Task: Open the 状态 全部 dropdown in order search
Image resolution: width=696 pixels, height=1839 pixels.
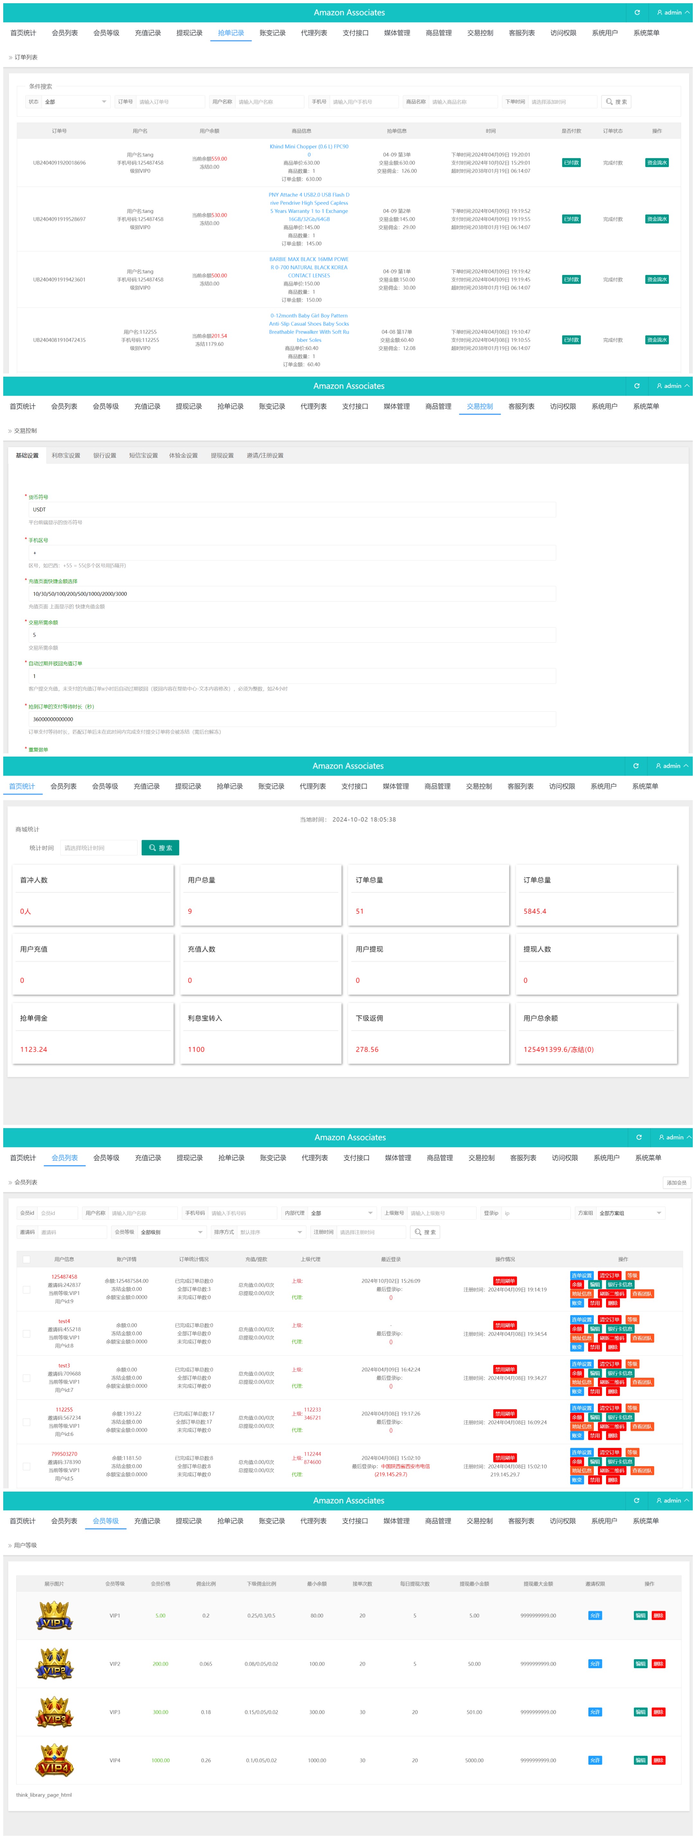Action: point(75,101)
